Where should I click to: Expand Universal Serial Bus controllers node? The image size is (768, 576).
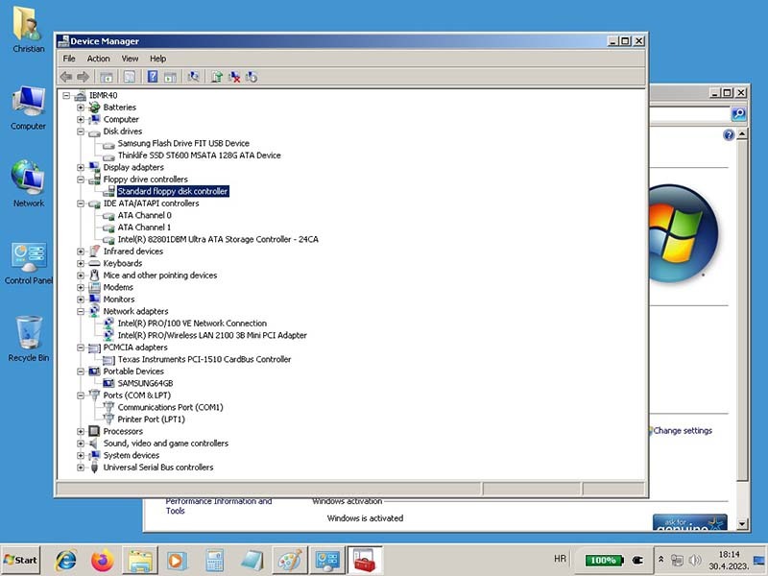82,468
